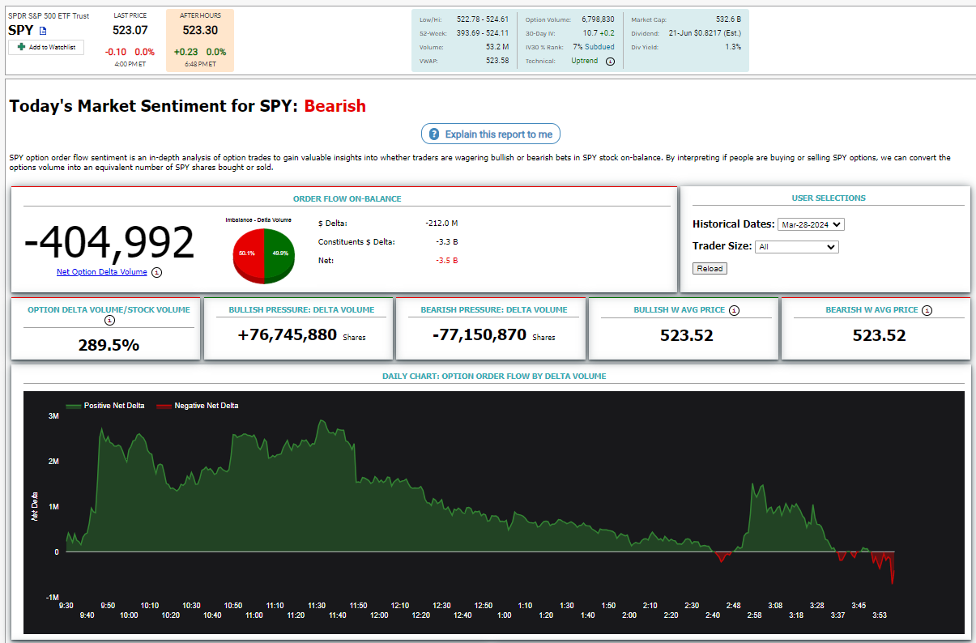The height and width of the screenshot is (643, 976).
Task: Open the Net Option Delta Volume link
Action: click(x=102, y=272)
